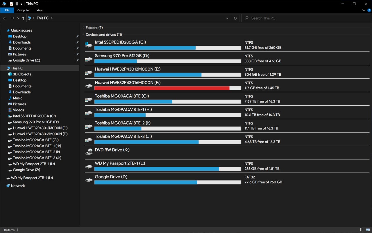
Task: Click the red usage bar of drive F:
Action: click(162, 88)
